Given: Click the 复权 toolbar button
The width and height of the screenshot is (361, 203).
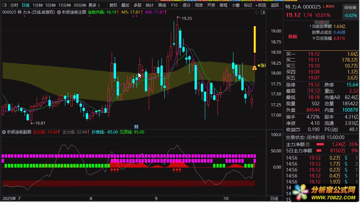Looking at the screenshot, I should [113, 5].
